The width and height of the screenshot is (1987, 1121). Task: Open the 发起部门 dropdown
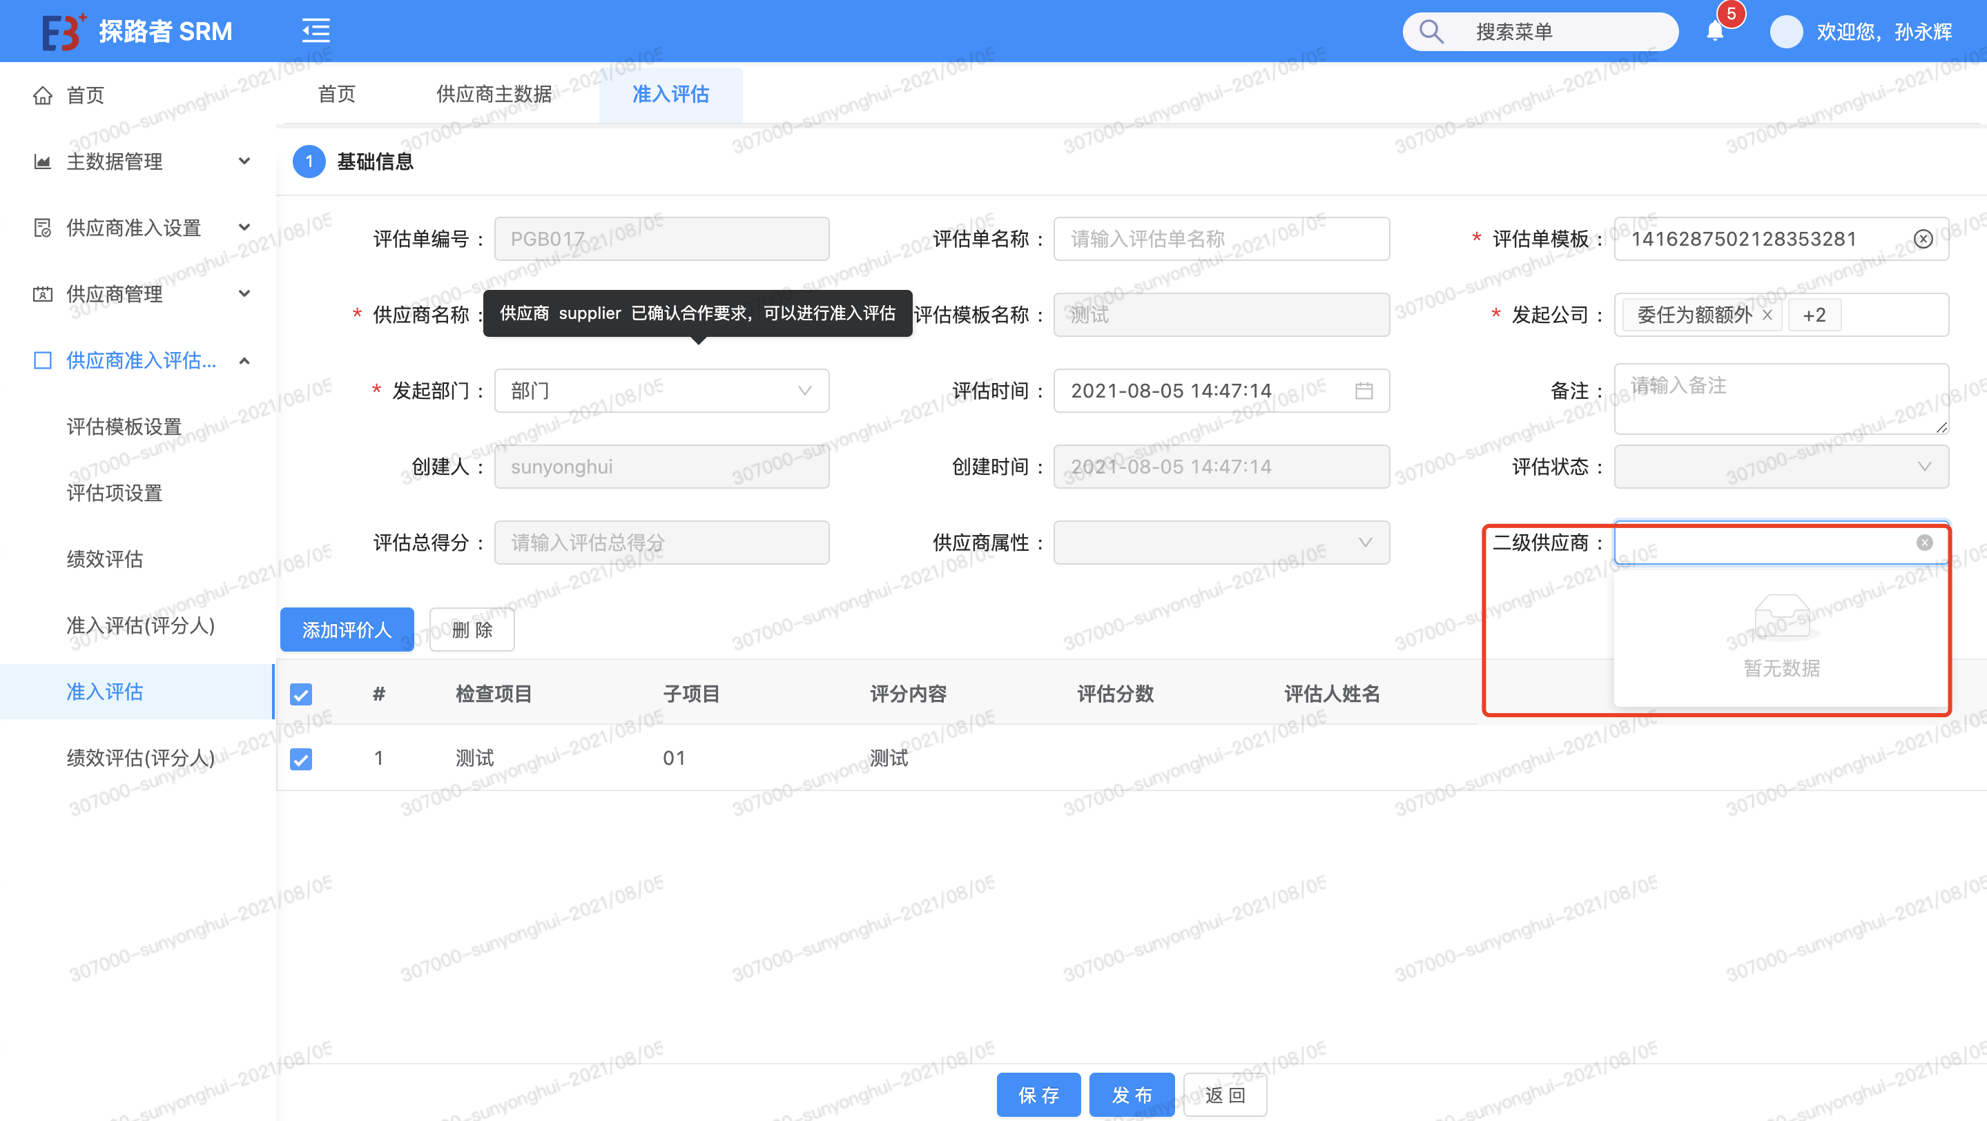click(x=661, y=391)
